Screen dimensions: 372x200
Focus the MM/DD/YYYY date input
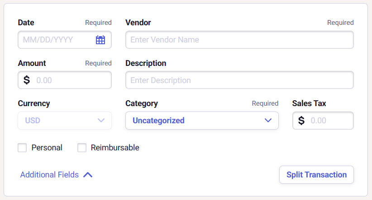click(x=54, y=40)
